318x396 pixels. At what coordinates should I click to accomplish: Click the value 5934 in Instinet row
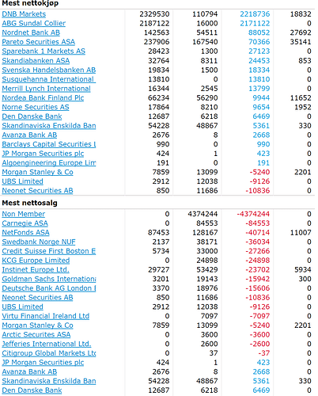tap(303, 269)
